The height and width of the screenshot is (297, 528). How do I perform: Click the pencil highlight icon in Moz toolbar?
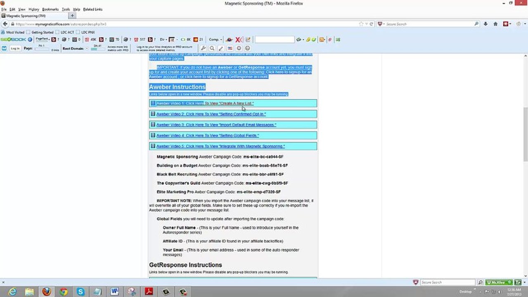click(x=221, y=48)
